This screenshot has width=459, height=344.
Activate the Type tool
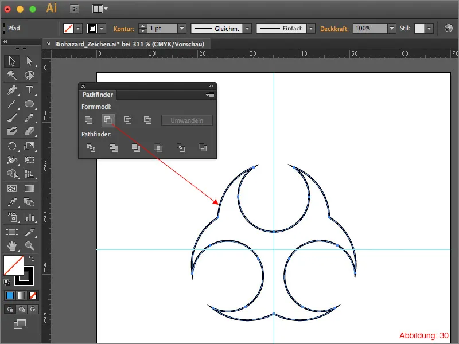tap(29, 90)
